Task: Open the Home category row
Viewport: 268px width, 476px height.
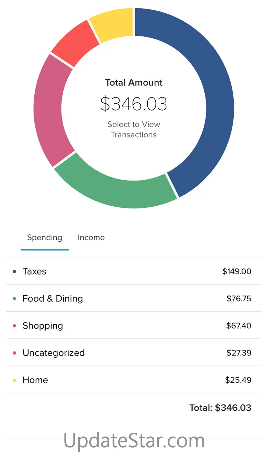Action: tap(134, 380)
